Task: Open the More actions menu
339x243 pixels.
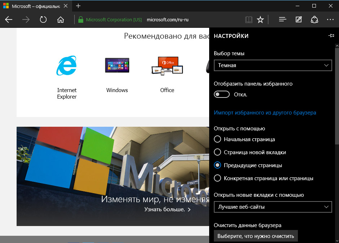Action: pyautogui.click(x=330, y=20)
